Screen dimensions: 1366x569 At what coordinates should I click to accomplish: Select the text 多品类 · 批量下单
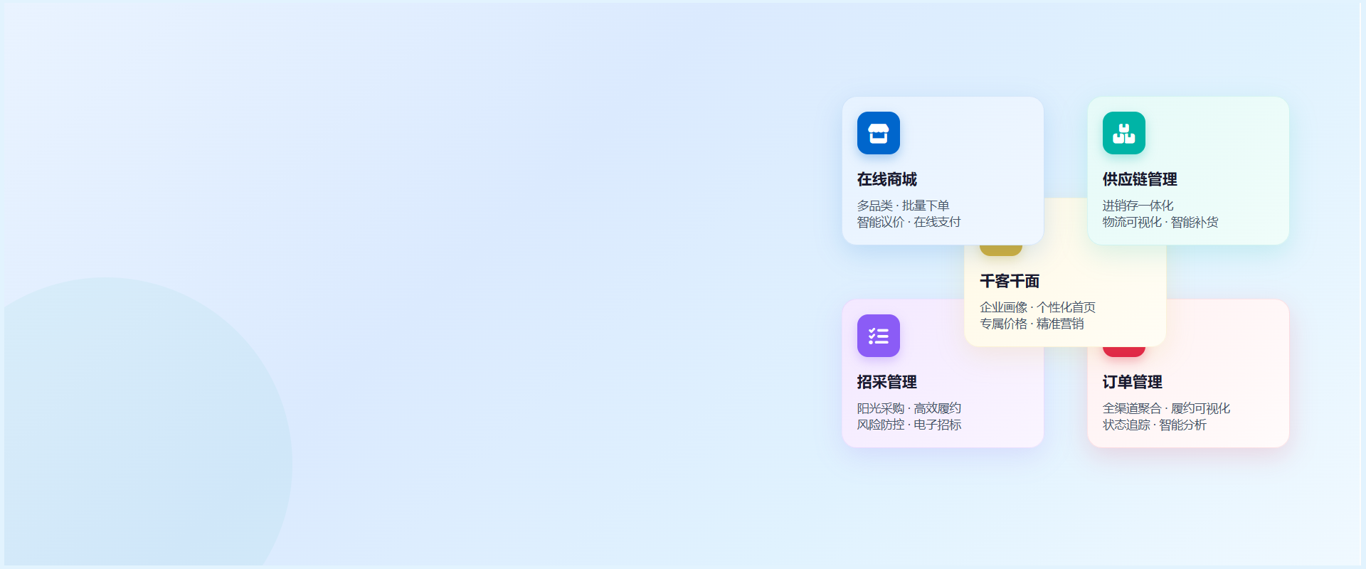(x=903, y=206)
